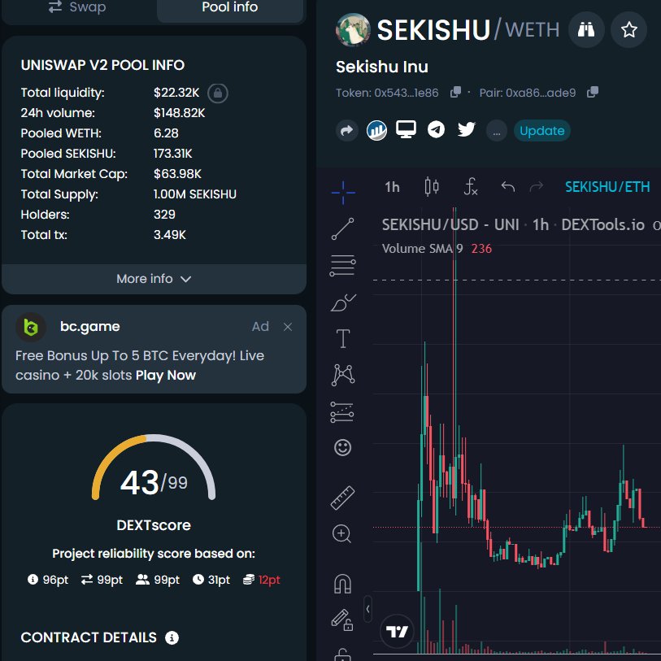Click the 96pt info score
This screenshot has width=661, height=661.
coord(48,580)
